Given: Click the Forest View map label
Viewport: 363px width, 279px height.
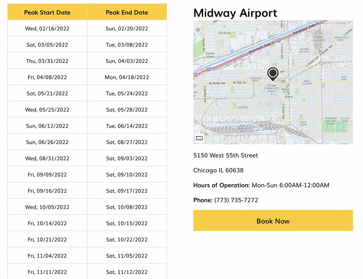Looking at the screenshot, I should click(x=210, y=55).
